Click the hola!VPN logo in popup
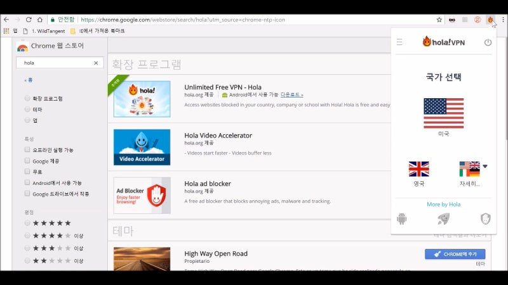Image resolution: width=508 pixels, height=285 pixels. point(443,42)
